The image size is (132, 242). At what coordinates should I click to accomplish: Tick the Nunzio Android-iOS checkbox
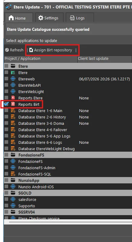click(x=6, y=187)
